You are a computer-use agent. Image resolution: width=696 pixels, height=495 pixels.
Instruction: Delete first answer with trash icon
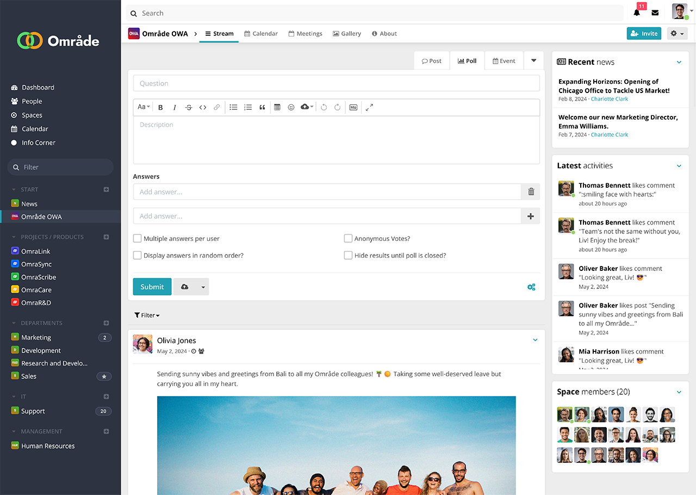pos(531,191)
